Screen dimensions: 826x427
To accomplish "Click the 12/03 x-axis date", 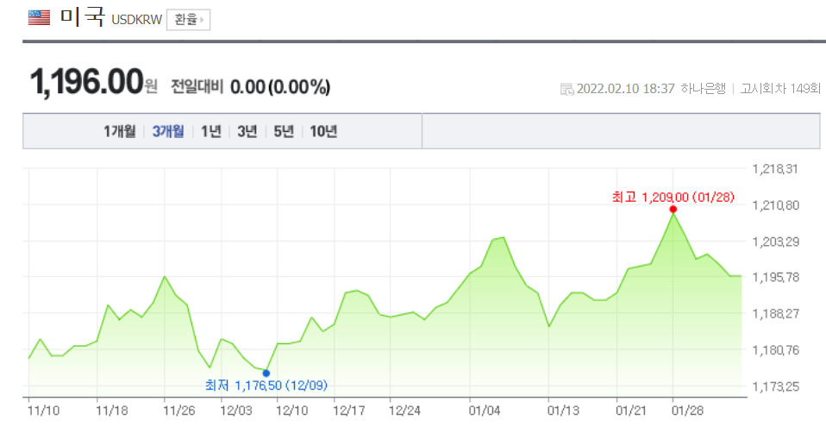I will pyautogui.click(x=236, y=411).
